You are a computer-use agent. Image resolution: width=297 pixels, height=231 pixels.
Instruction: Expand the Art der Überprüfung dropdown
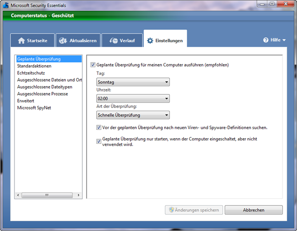point(133,115)
